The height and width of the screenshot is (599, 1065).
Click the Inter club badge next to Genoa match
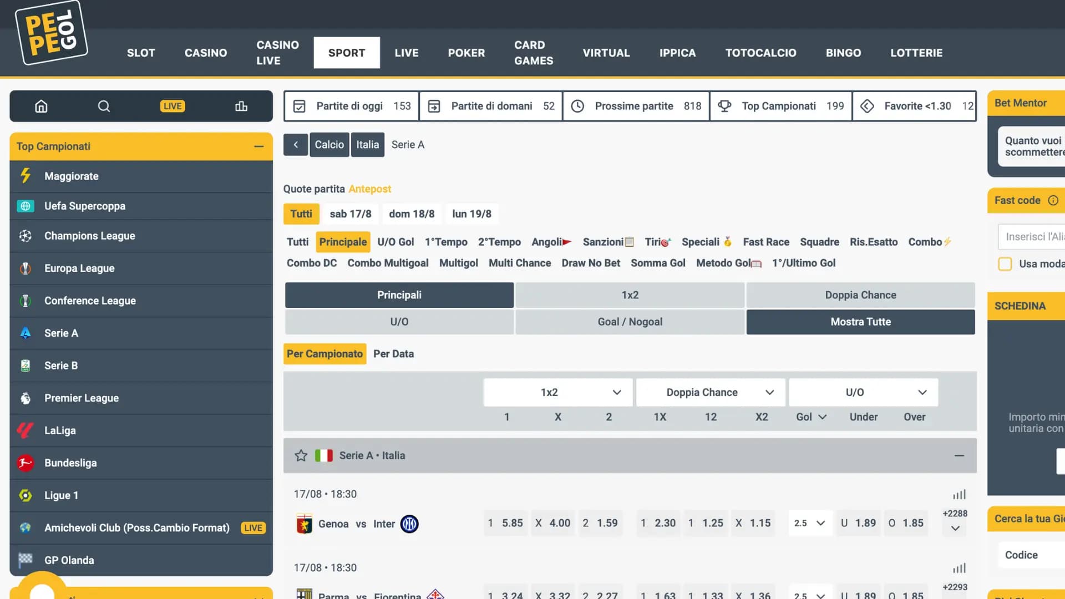pyautogui.click(x=409, y=524)
